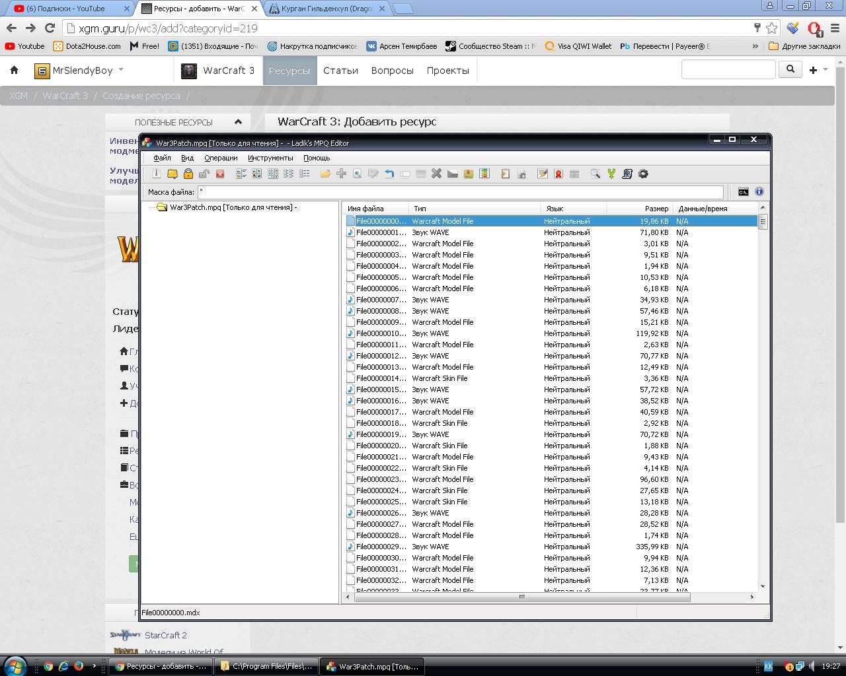Image resolution: width=846 pixels, height=676 pixels.
Task: Open the StarCraft 2 sidebar link
Action: (166, 635)
